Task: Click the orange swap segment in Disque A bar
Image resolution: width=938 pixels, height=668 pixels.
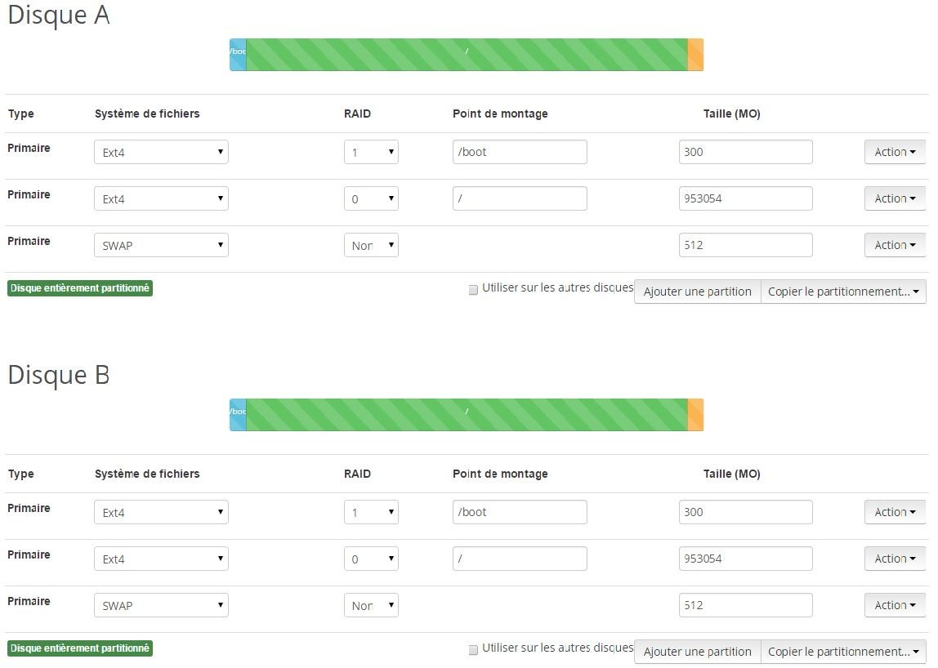Action: pyautogui.click(x=695, y=55)
